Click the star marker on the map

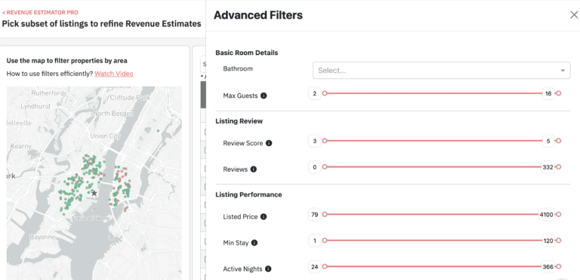point(94,193)
